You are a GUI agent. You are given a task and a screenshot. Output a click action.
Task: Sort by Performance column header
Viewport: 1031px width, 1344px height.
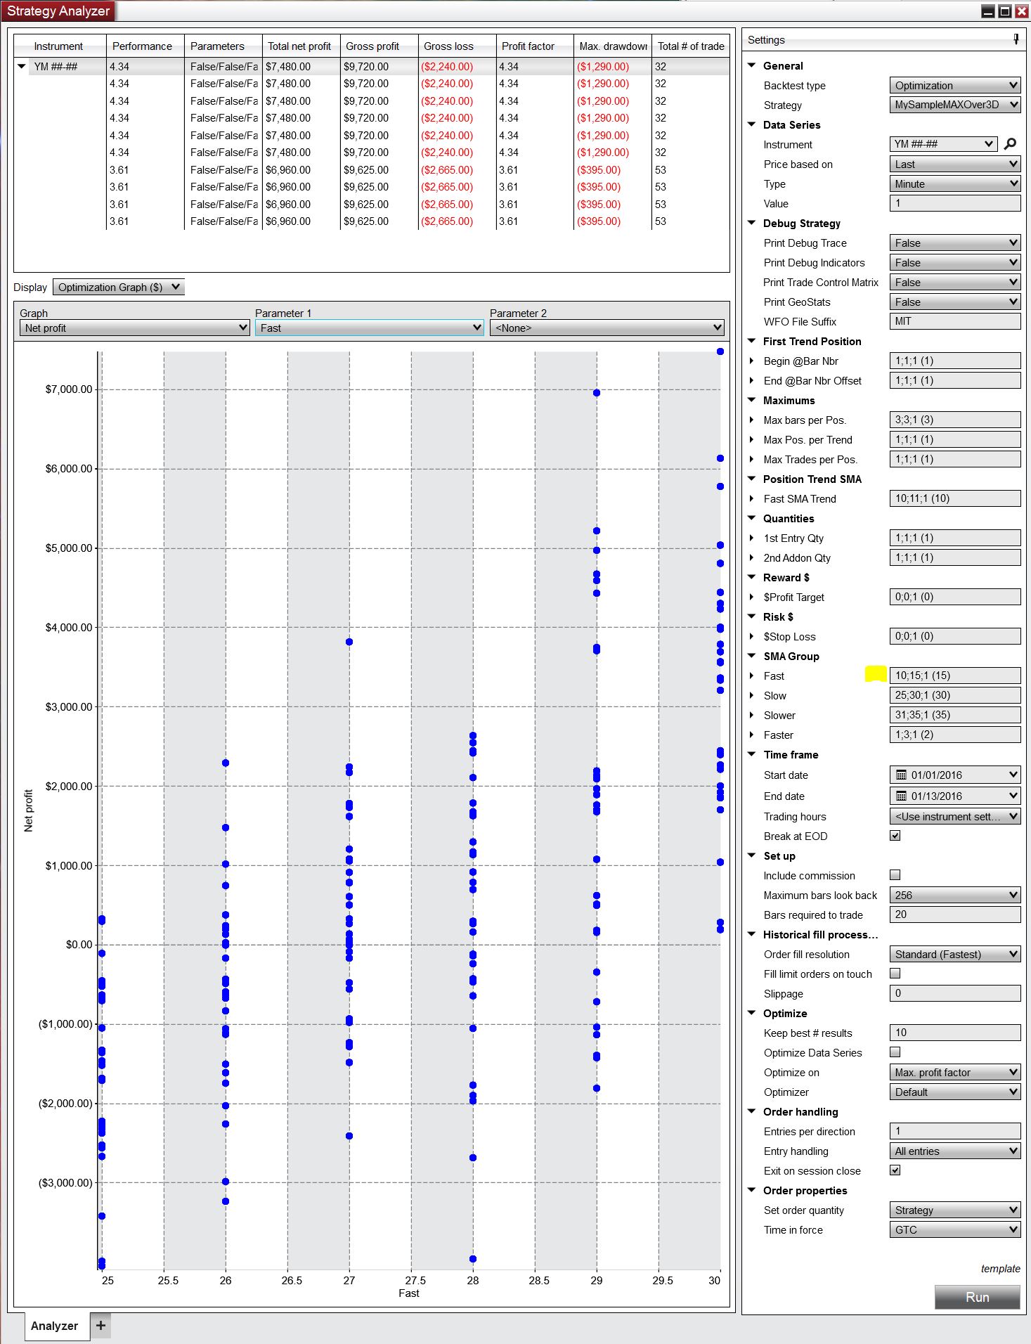[145, 46]
